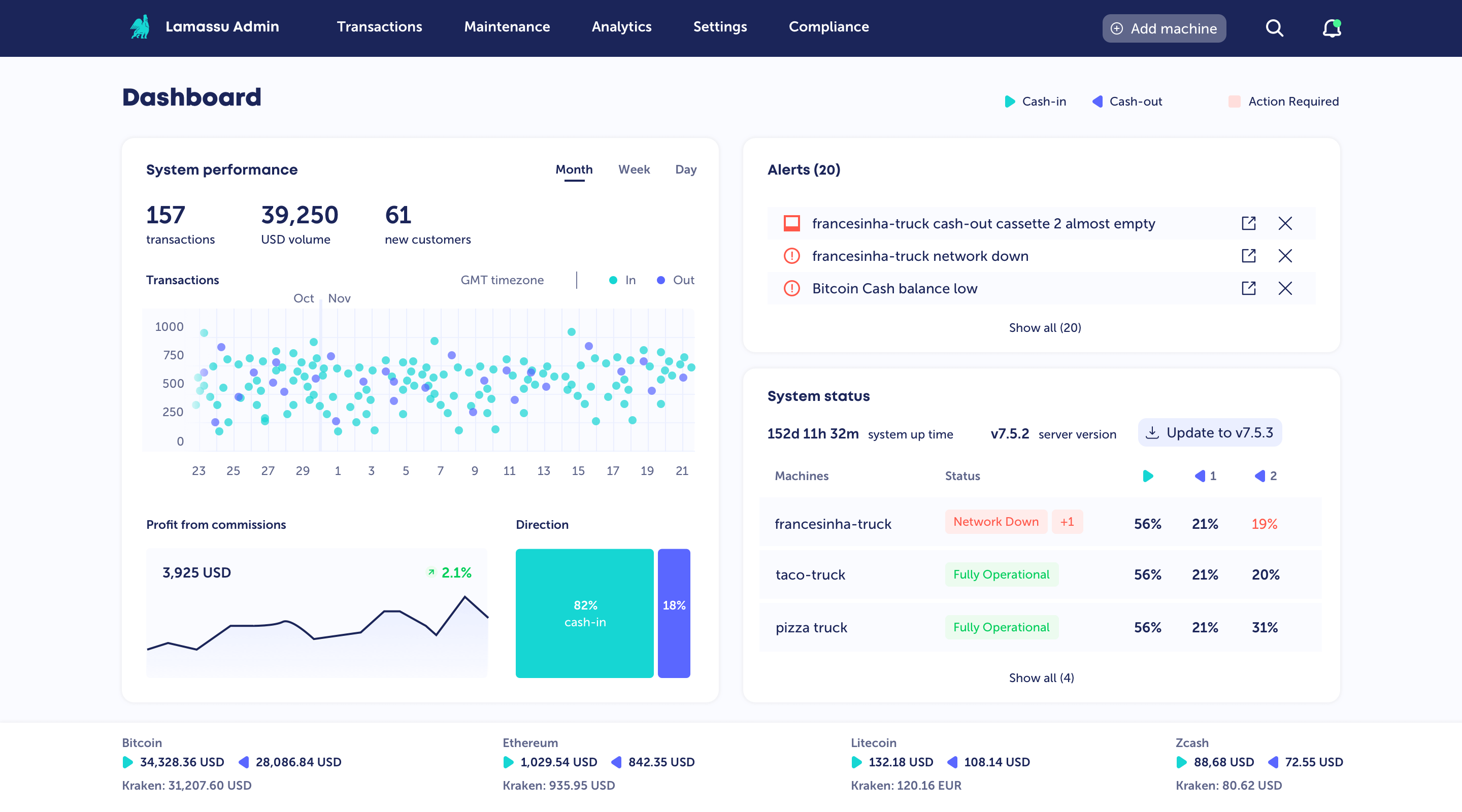Select the Week performance toggle
The height and width of the screenshot is (812, 1462).
tap(634, 169)
